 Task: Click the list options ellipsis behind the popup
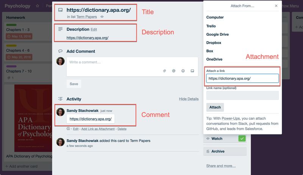[x=285, y=17]
